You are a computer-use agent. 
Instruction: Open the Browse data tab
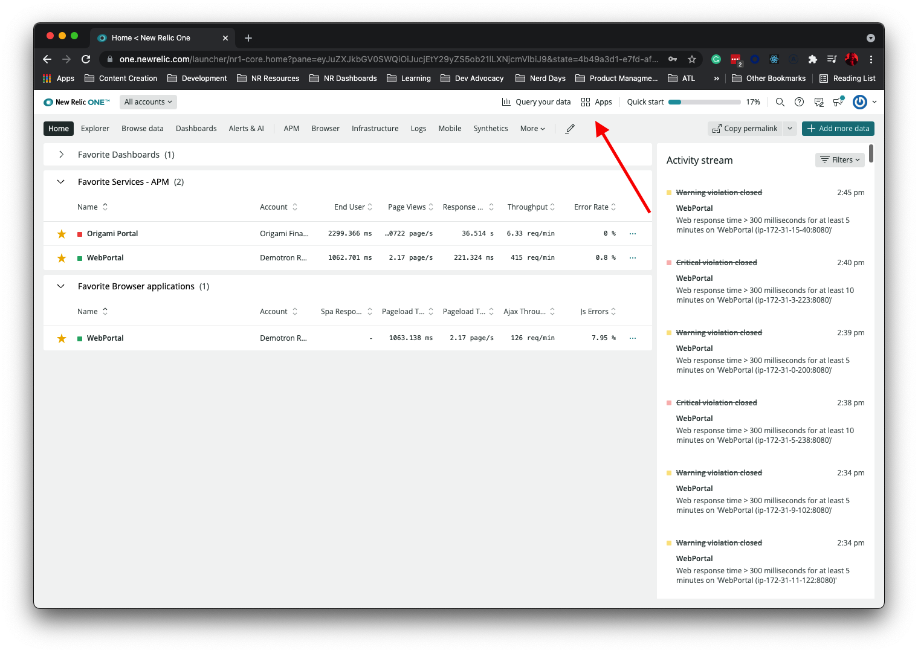pyautogui.click(x=143, y=129)
